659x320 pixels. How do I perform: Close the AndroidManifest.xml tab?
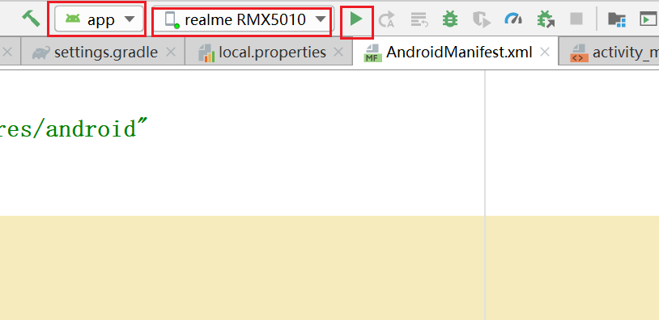pyautogui.click(x=545, y=53)
